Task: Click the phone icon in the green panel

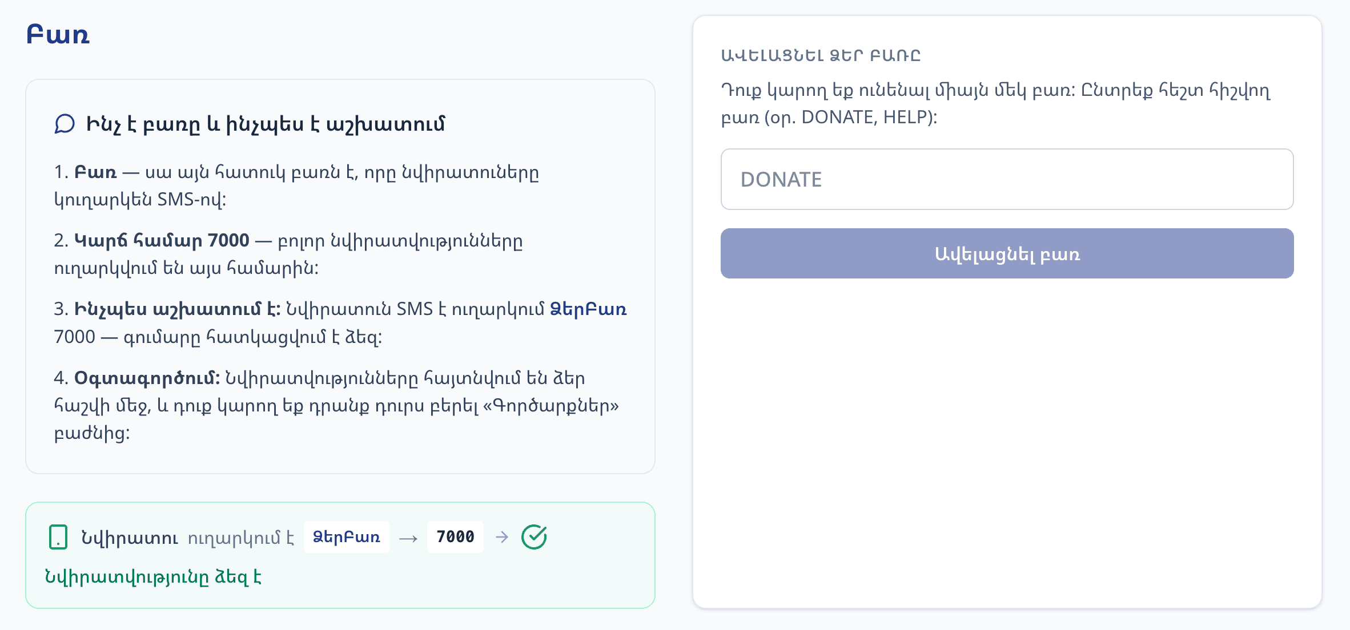Action: (58, 537)
